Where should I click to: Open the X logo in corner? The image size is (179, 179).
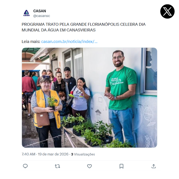coord(167,11)
